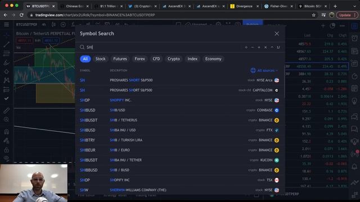Screen dimensions: 360x202
Task: Click the minus operator in search bar
Action: (x=253, y=47)
